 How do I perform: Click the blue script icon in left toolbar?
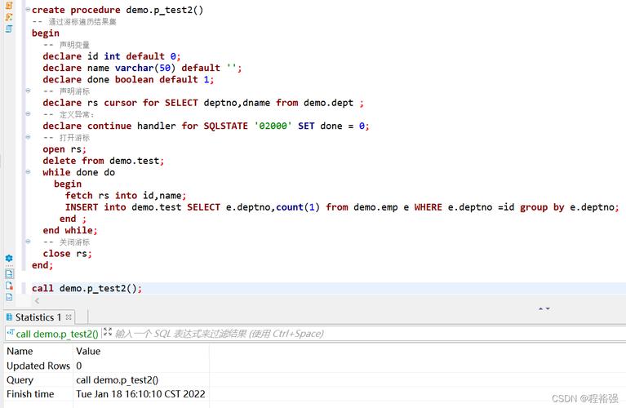point(9,29)
